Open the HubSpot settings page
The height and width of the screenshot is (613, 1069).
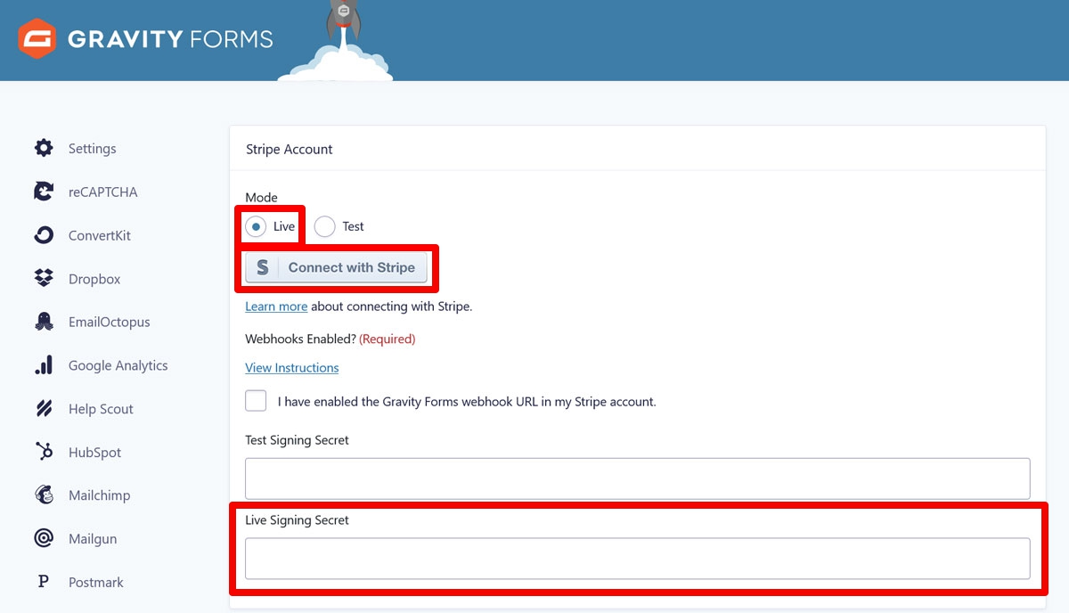[95, 452]
